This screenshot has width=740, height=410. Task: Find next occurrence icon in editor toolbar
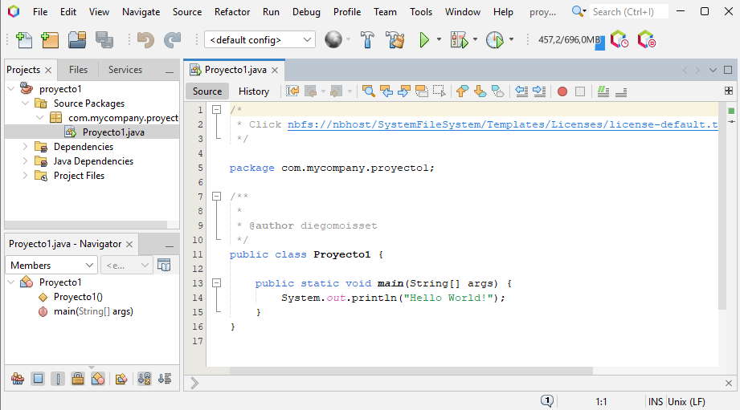(x=404, y=91)
